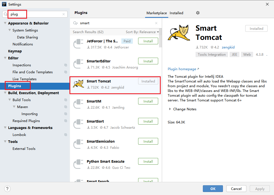Click the JEE tag
Screen dimensions: 274x195
234,55
